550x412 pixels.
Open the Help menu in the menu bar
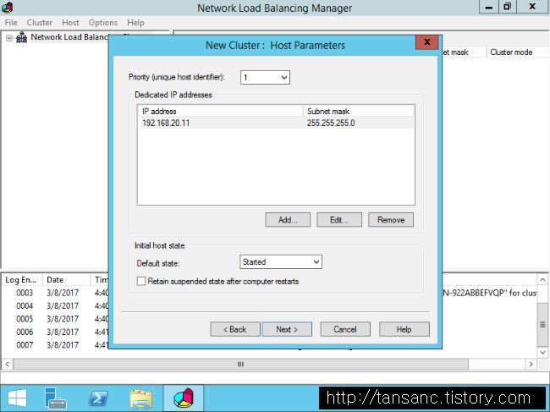tap(135, 23)
